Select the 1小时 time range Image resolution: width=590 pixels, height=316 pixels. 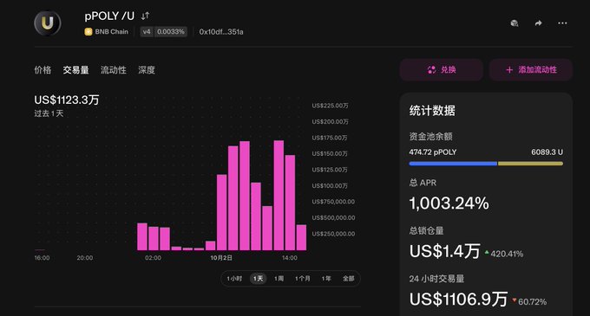click(x=234, y=279)
